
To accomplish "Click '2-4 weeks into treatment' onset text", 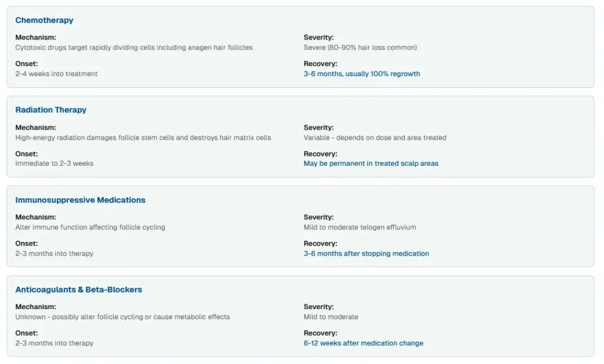I will point(57,74).
